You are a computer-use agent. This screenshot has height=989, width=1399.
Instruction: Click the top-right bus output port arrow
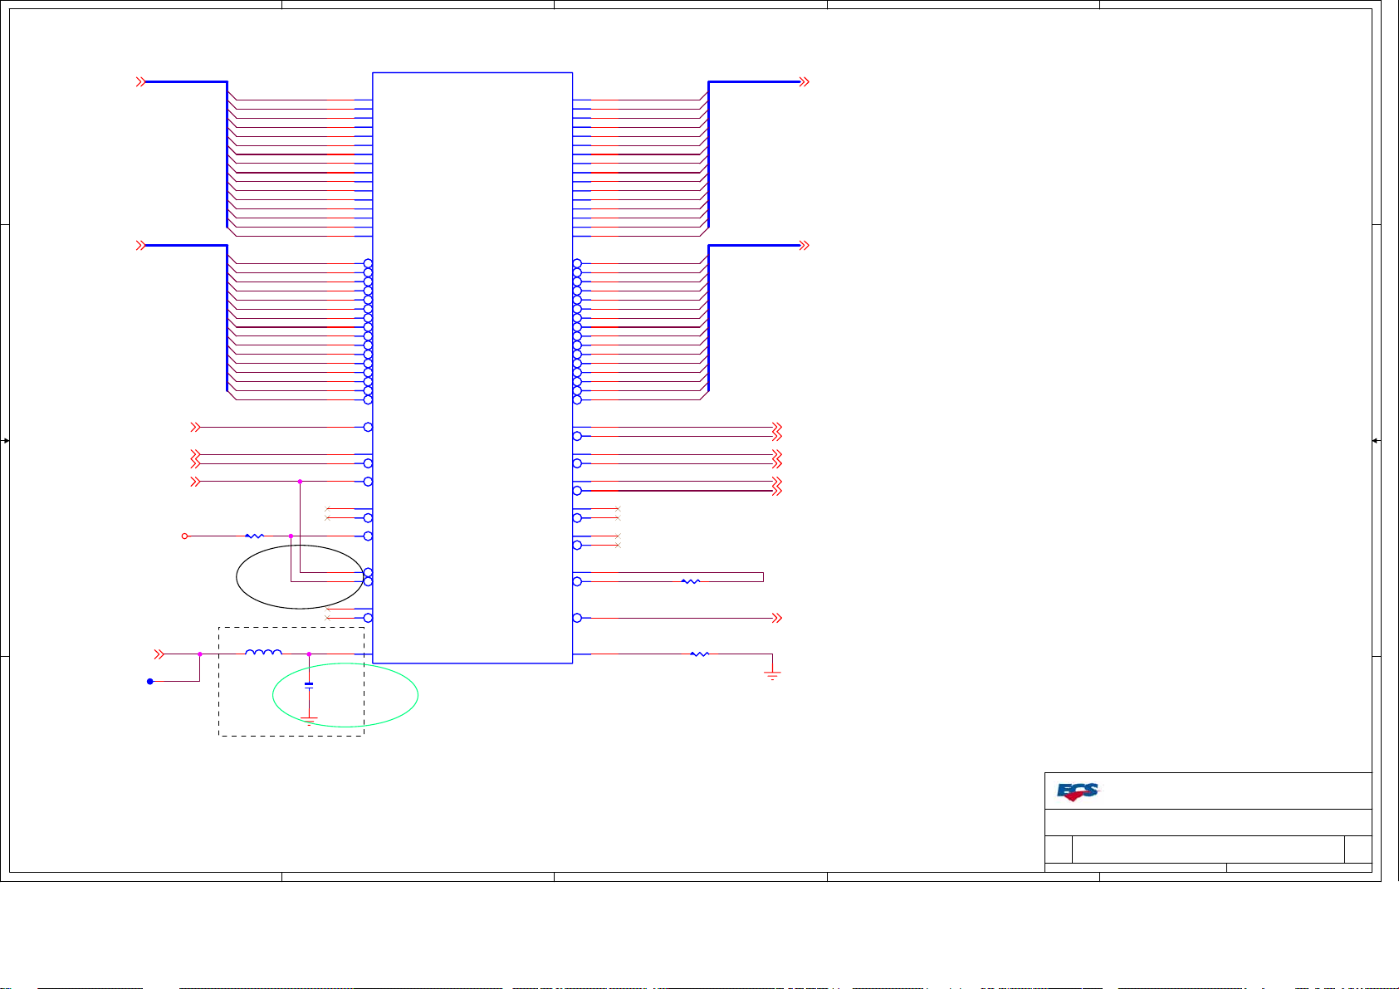coord(804,82)
